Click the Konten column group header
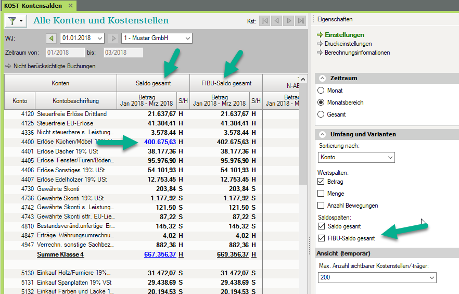 [60, 83]
